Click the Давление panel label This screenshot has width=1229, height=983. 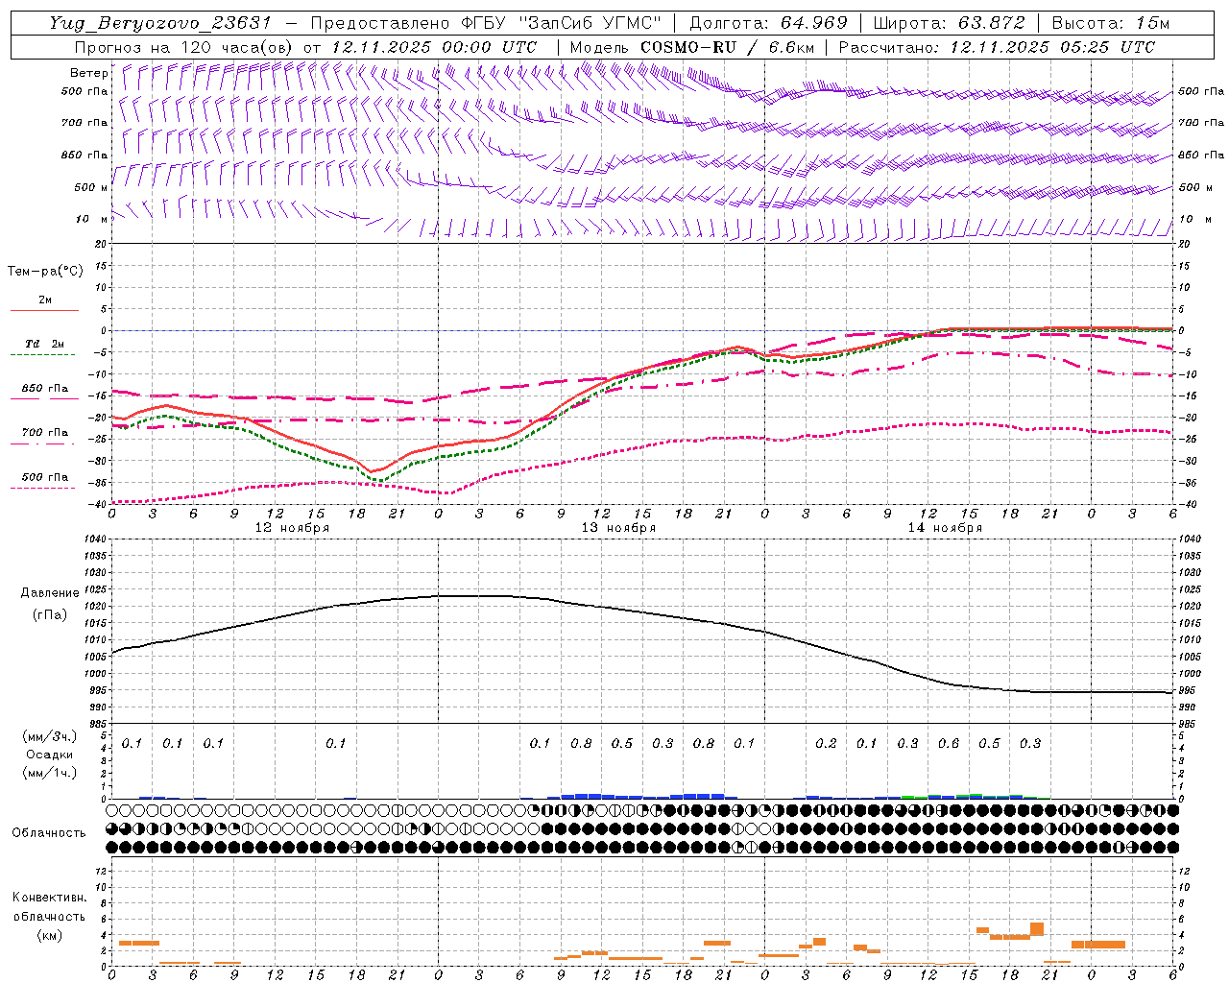click(50, 593)
